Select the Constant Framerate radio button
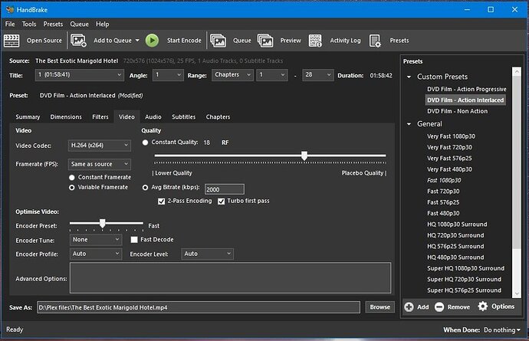Viewport: 529px width, 341px height. (73, 177)
